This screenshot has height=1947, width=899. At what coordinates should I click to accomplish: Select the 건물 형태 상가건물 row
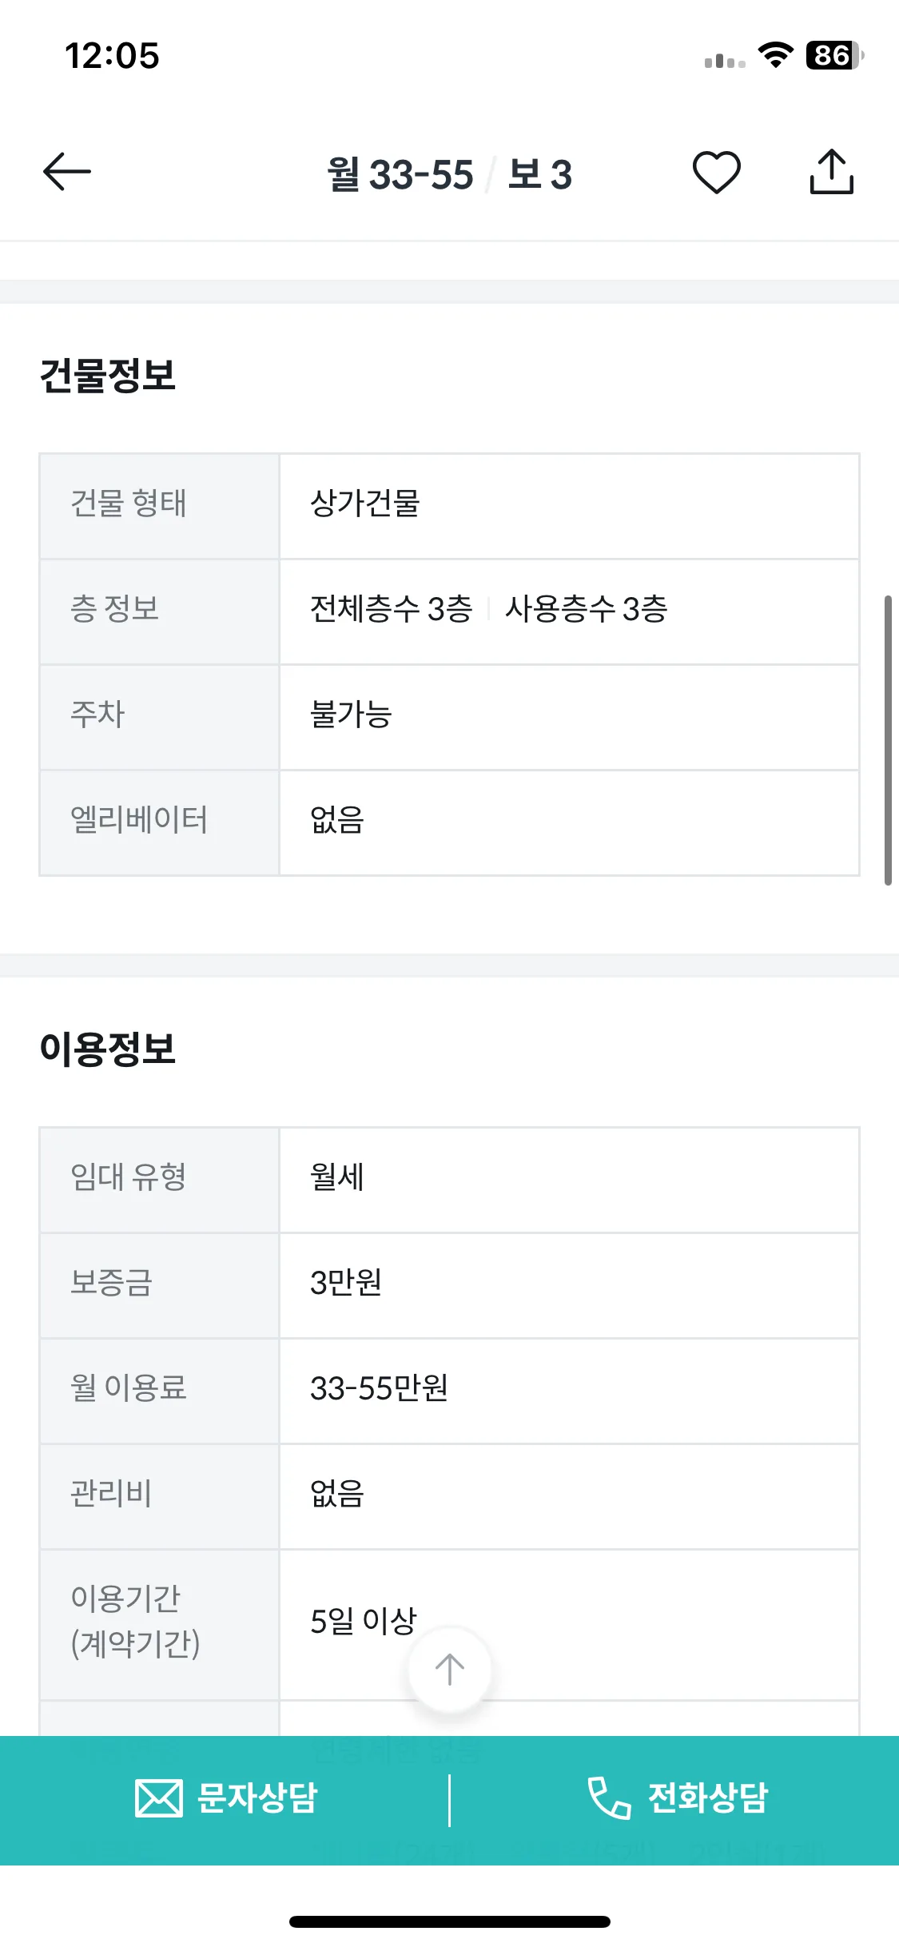tap(449, 506)
